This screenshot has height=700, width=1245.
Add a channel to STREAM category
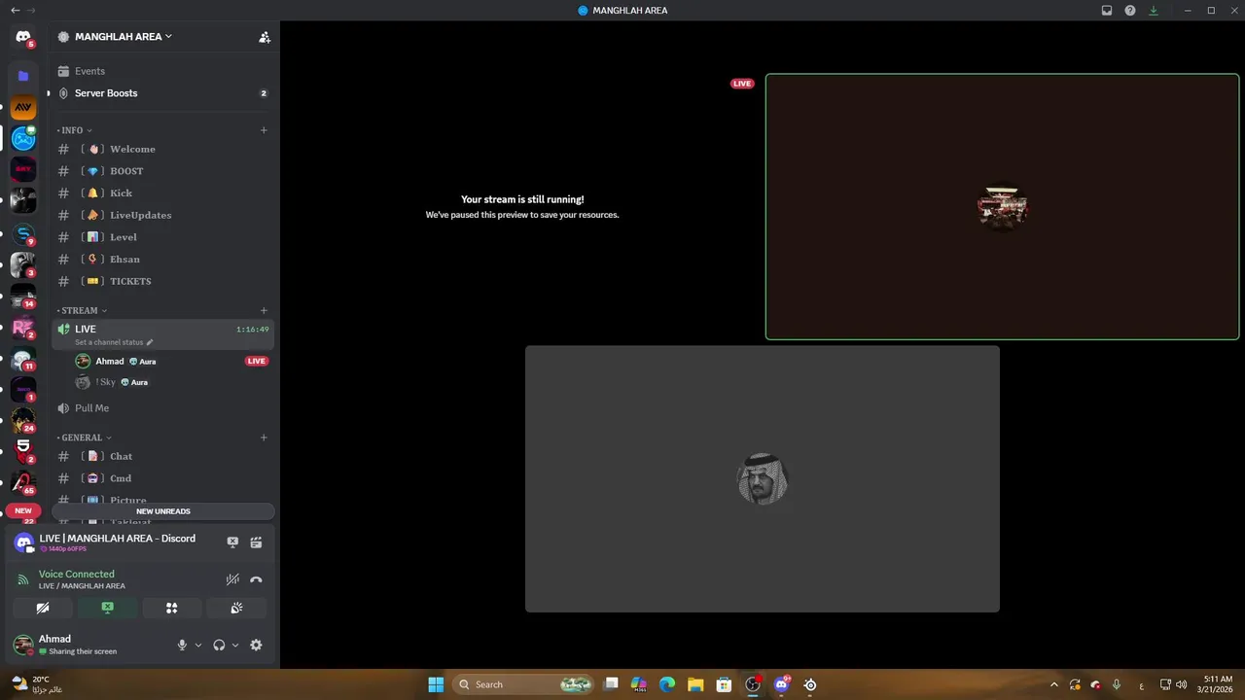(x=264, y=311)
